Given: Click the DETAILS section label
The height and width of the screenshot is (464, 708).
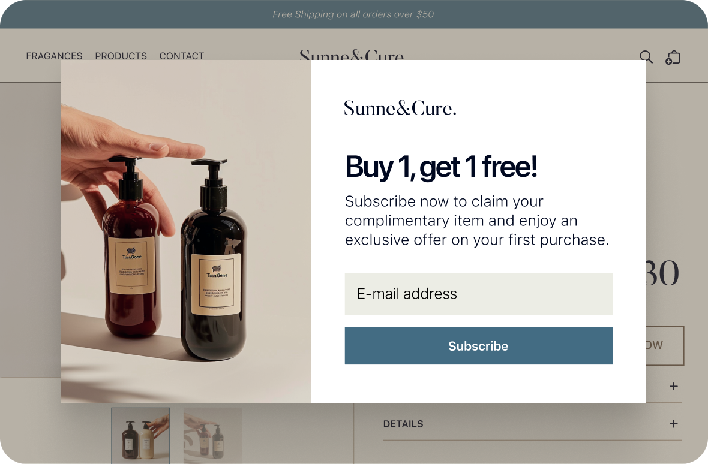Looking at the screenshot, I should (403, 424).
